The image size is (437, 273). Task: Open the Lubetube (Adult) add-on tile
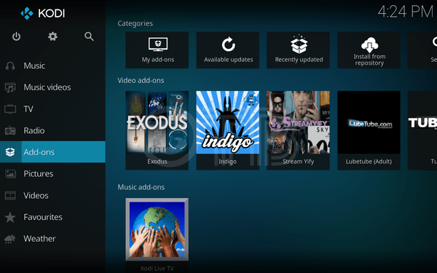(369, 130)
